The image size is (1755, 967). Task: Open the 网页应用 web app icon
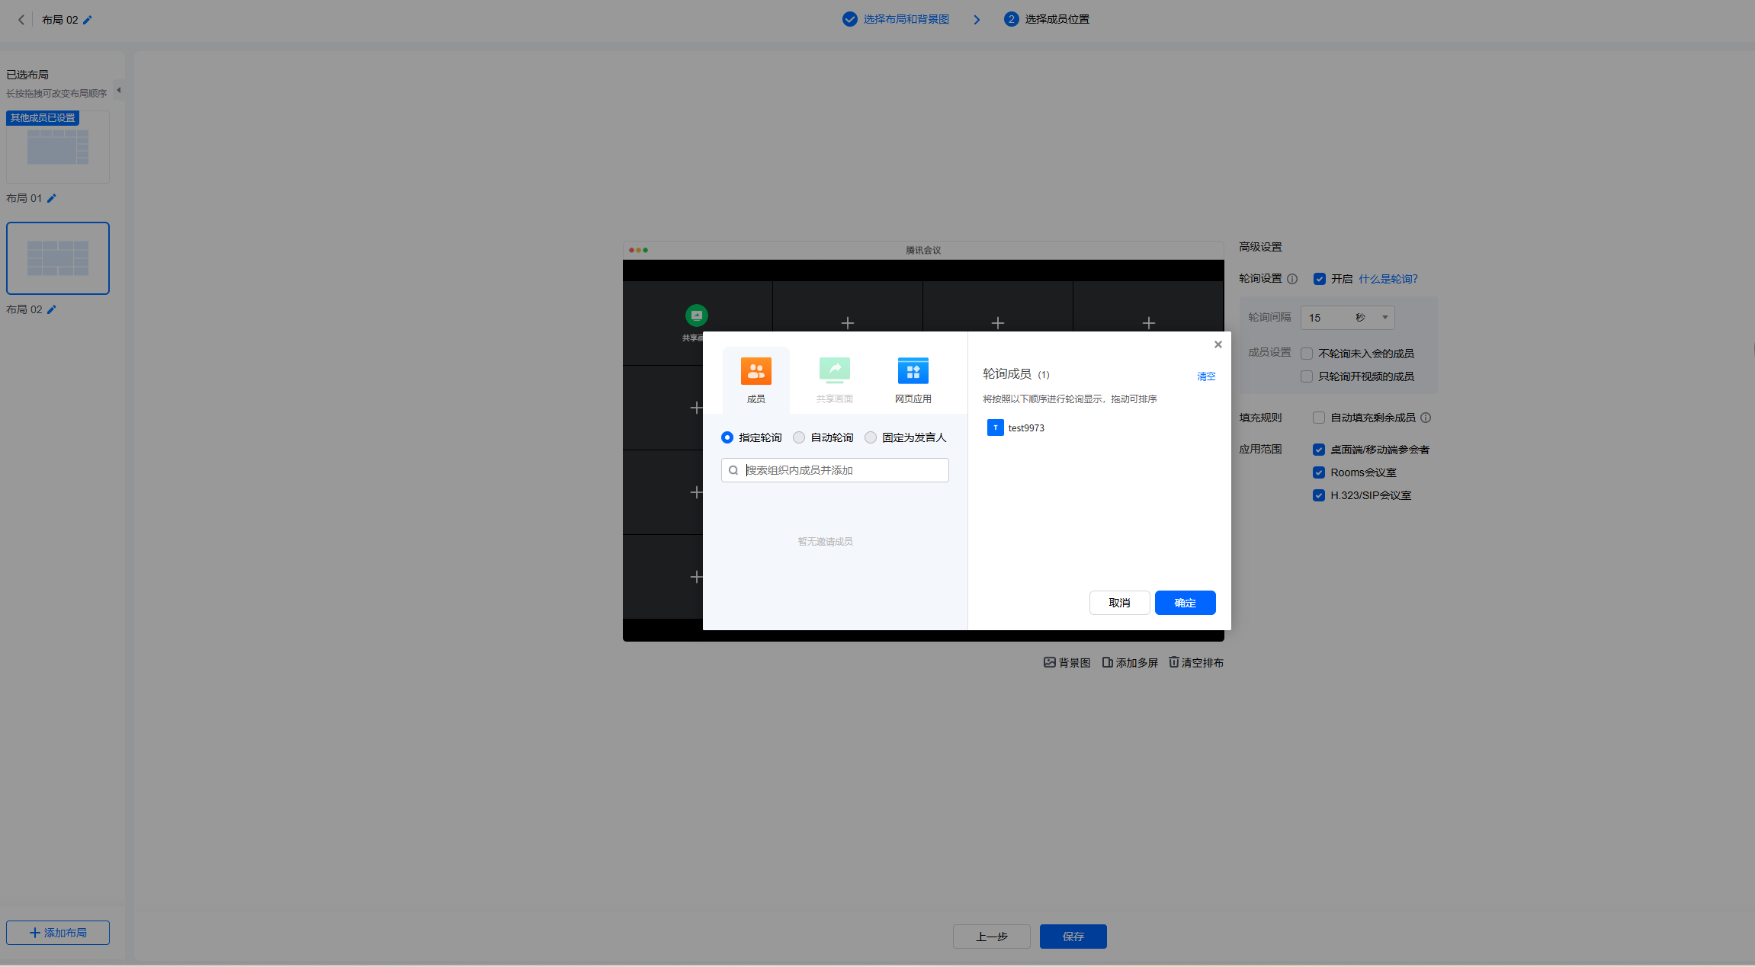913,372
